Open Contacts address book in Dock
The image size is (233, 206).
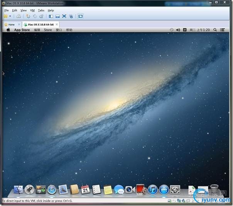(x=74, y=189)
